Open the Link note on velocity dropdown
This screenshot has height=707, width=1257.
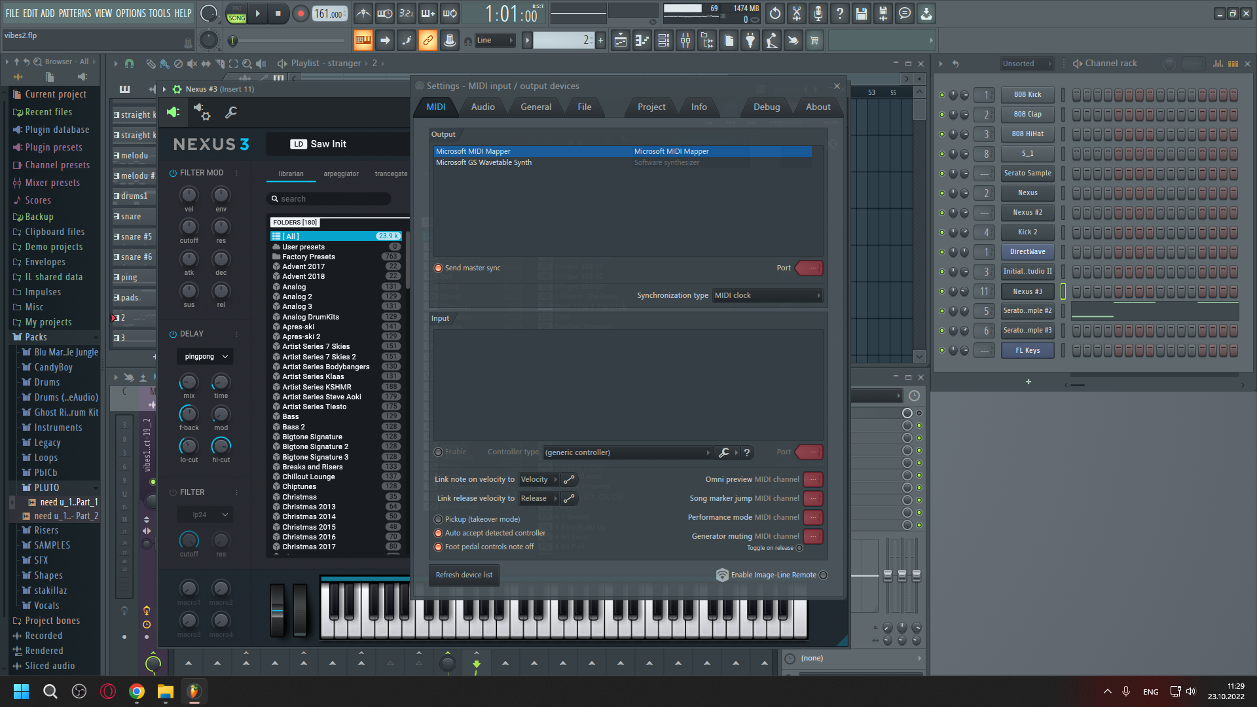pyautogui.click(x=539, y=480)
